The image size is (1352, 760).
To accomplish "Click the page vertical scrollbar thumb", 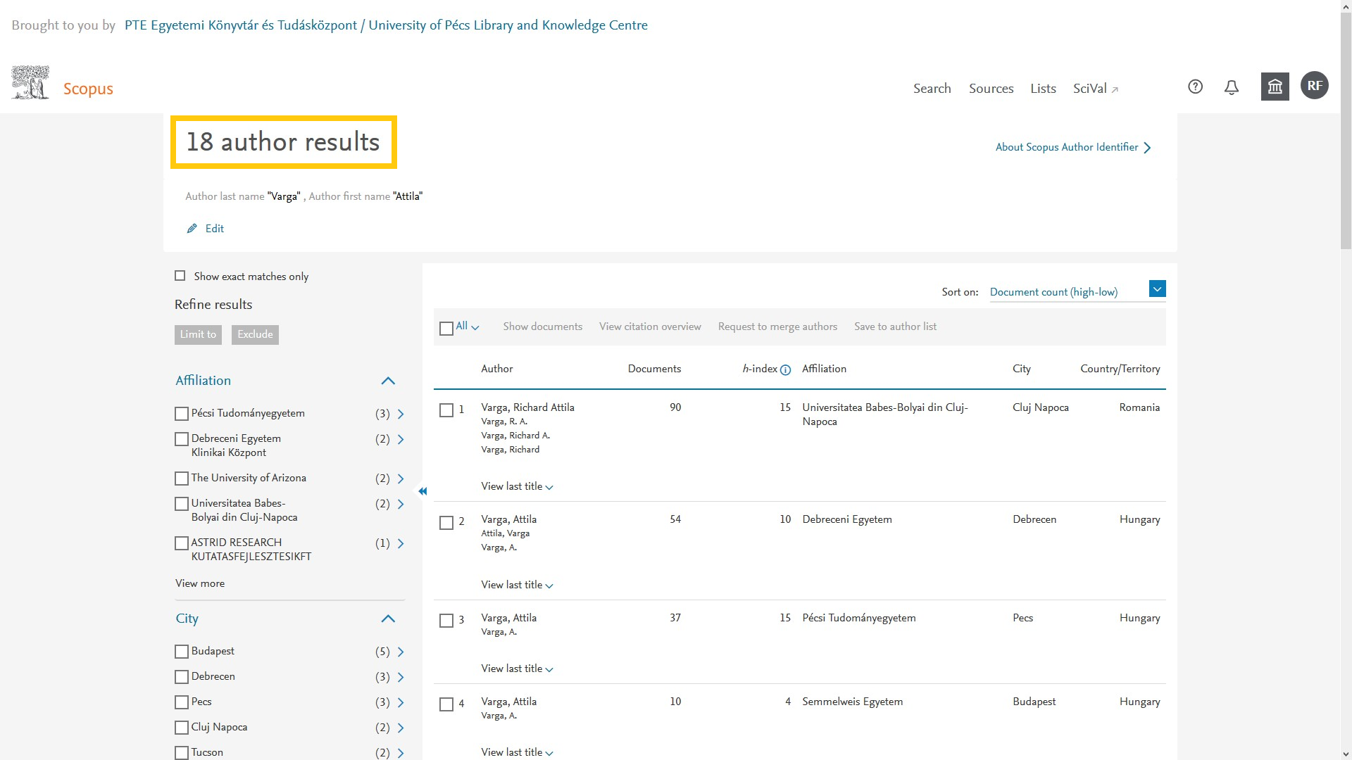I will click(x=1346, y=130).
